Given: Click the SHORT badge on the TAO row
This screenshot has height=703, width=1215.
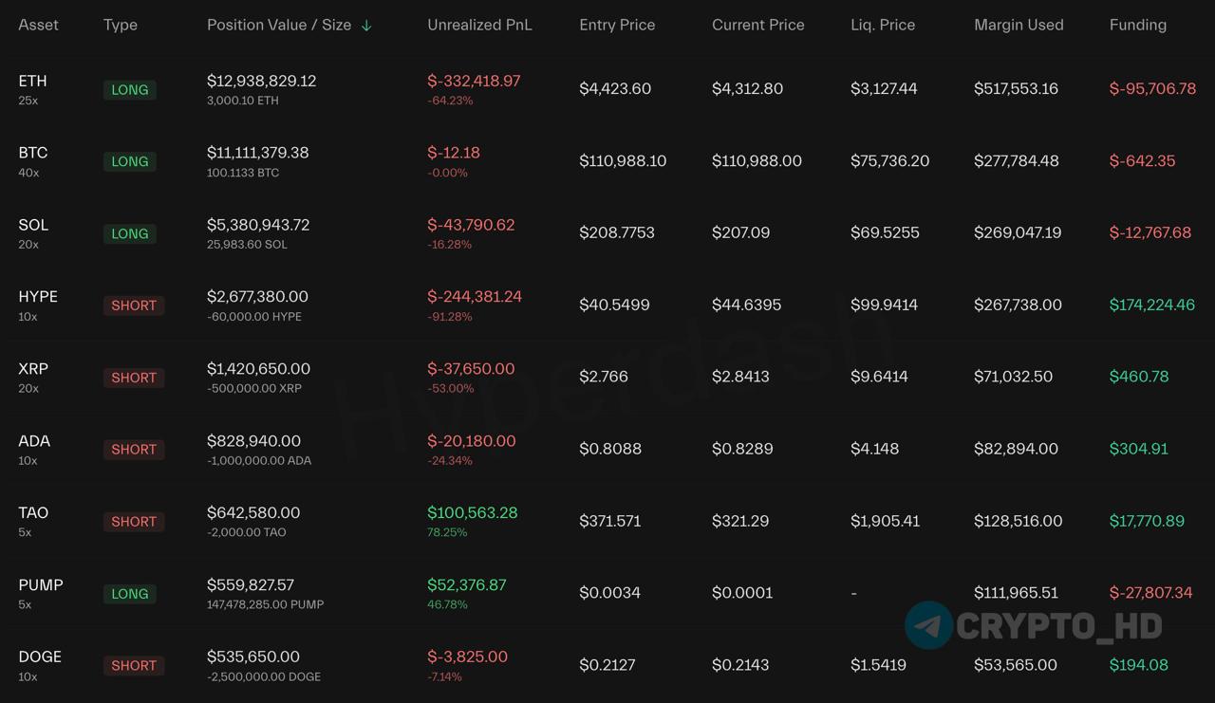Looking at the screenshot, I should click(x=134, y=522).
